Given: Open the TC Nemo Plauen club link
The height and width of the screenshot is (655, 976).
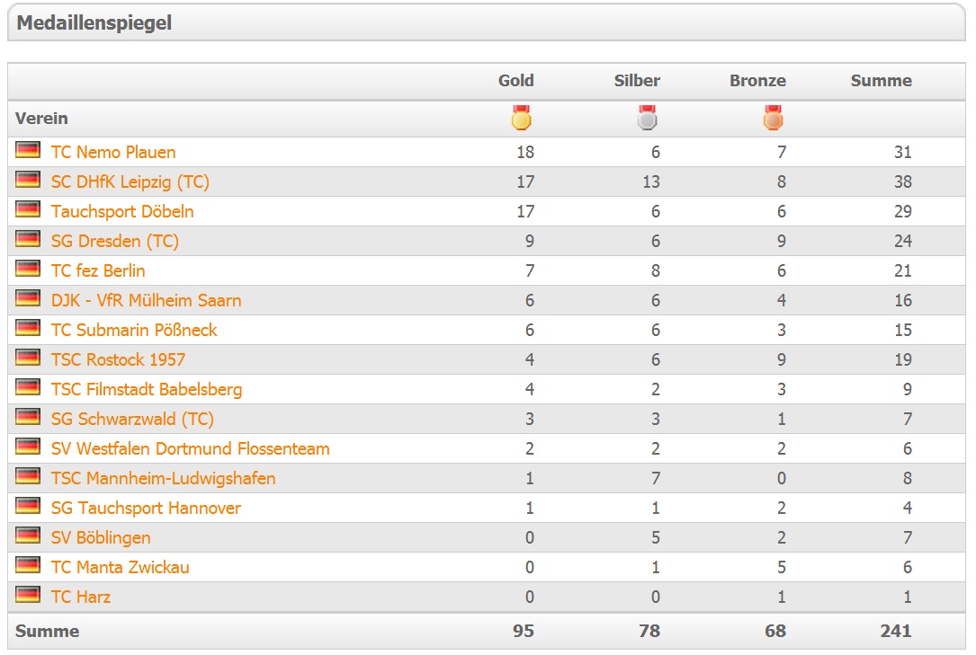Looking at the screenshot, I should click(113, 152).
